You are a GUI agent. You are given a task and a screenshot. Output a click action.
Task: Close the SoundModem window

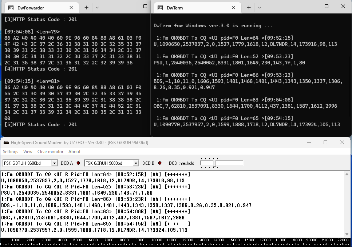point(342,143)
